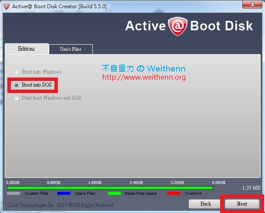Click the 1.35 MB size value
The height and width of the screenshot is (213, 265).
251,188
